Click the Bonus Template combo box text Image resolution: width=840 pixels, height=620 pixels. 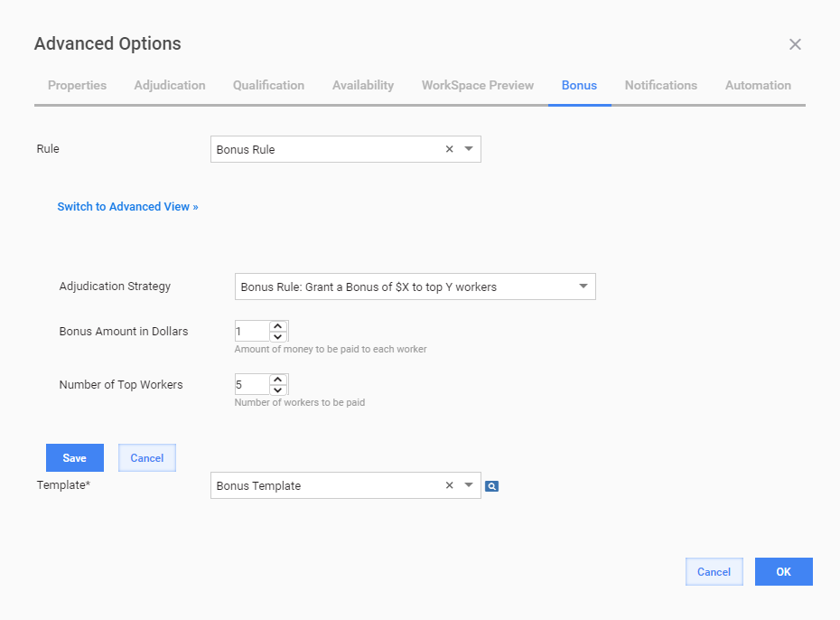click(x=258, y=485)
